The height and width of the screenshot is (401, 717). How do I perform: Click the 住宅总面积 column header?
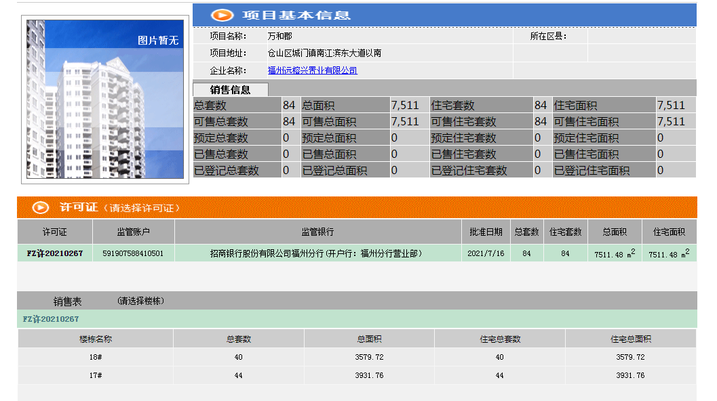coord(631,339)
